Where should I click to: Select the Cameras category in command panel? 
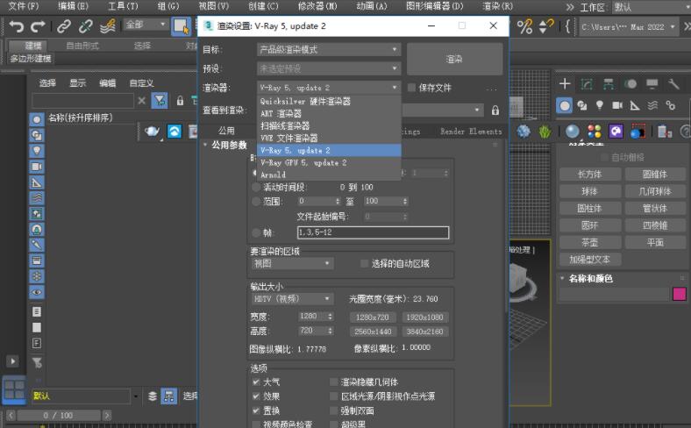click(x=617, y=105)
